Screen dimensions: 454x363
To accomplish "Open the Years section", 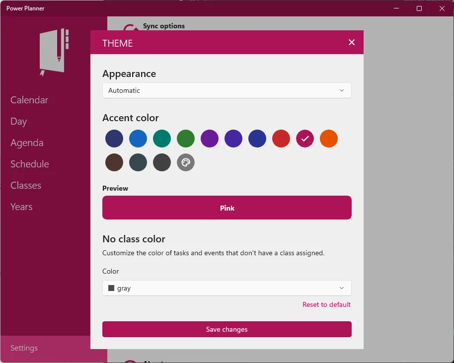I will click(x=21, y=207).
